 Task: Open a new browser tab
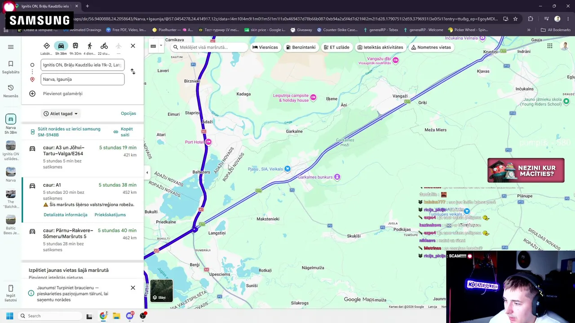87,6
